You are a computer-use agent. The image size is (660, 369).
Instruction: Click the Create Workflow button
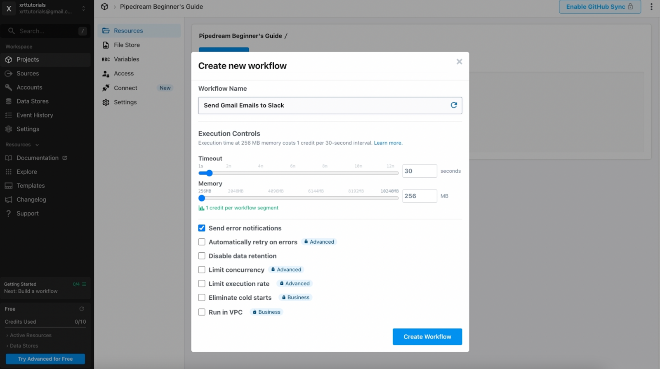pos(427,337)
